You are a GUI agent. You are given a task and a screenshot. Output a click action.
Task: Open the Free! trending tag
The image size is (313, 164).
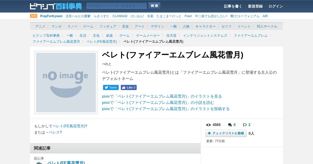click(x=188, y=16)
